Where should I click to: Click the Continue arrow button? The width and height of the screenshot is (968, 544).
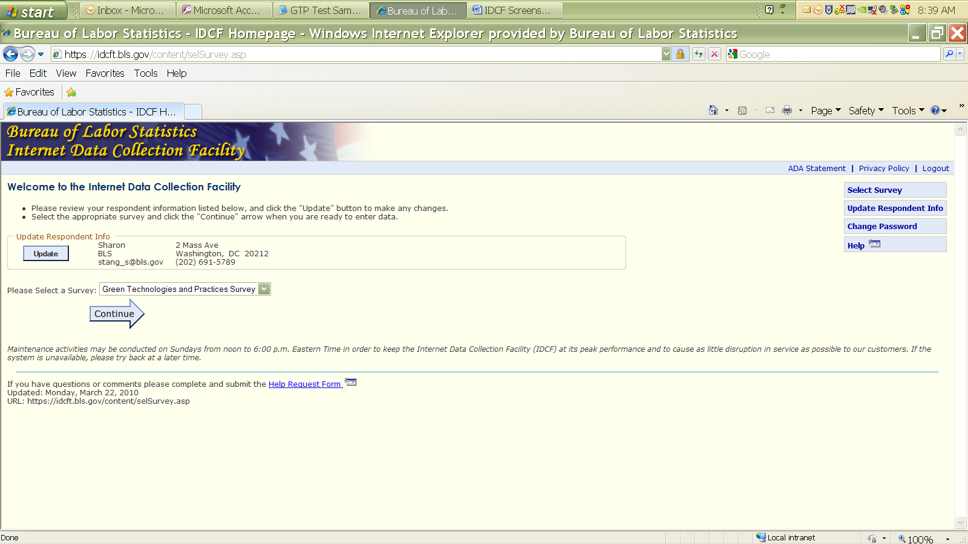116,314
